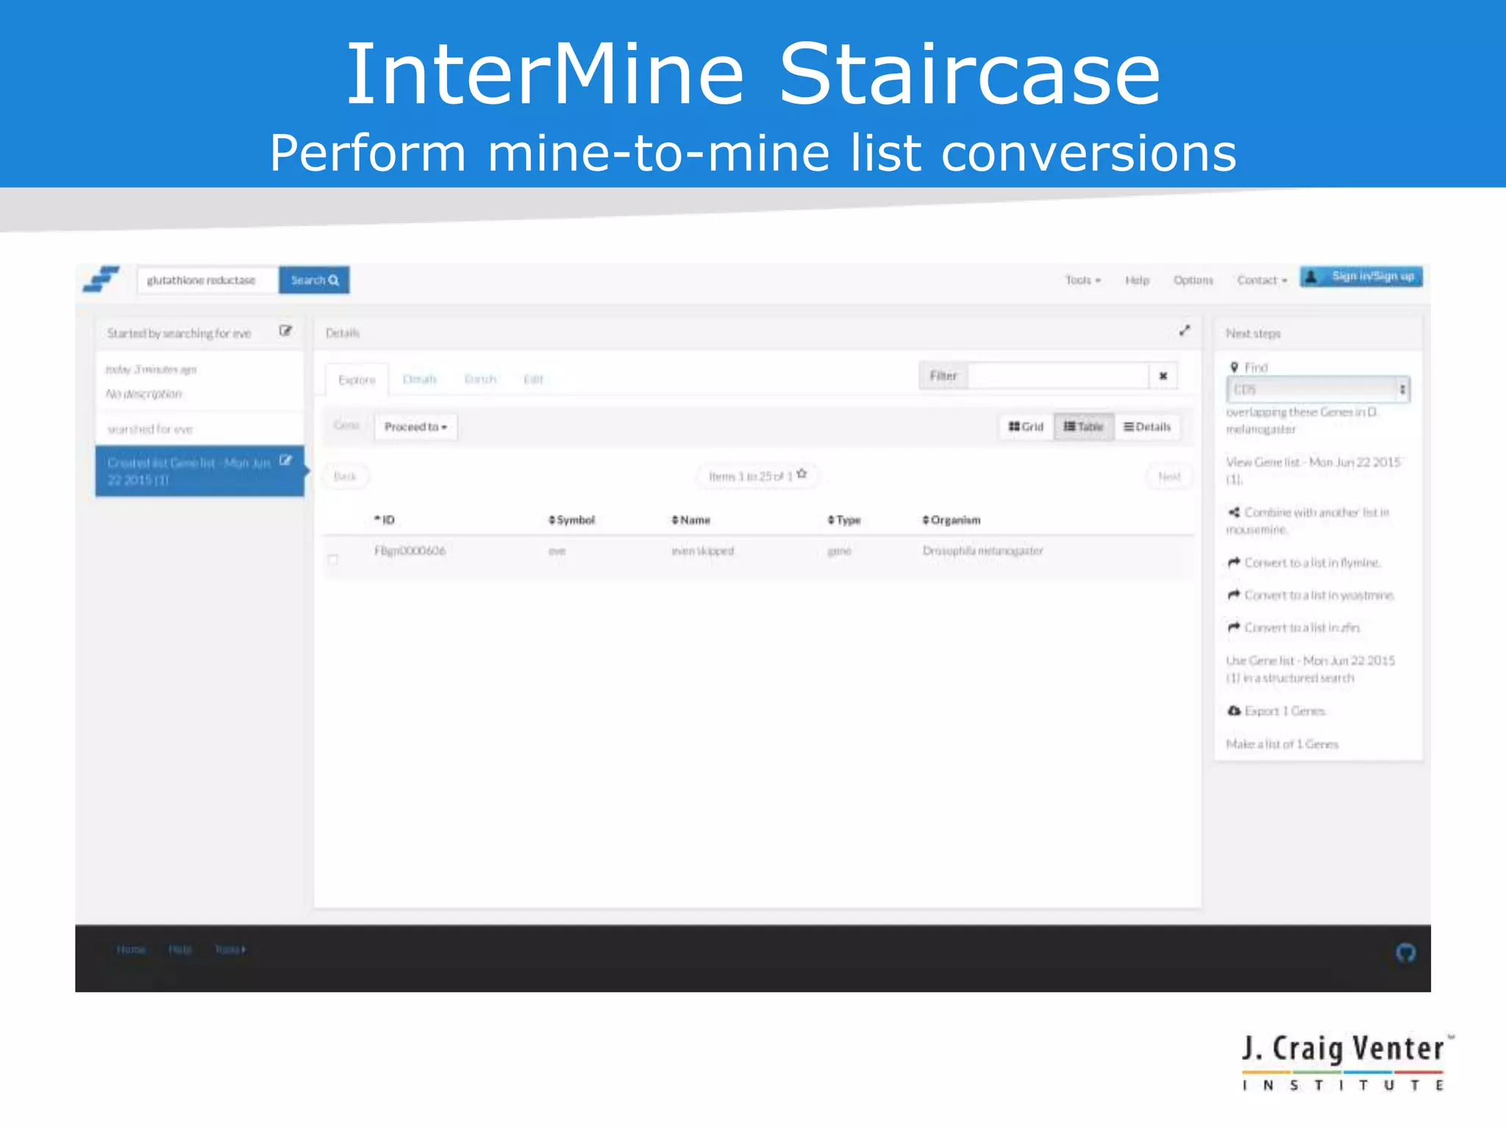
Task: Edit the 'Started by searching for eve' title
Action: coord(285,331)
